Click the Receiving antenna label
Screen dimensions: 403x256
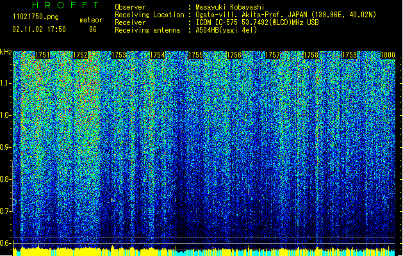(147, 30)
